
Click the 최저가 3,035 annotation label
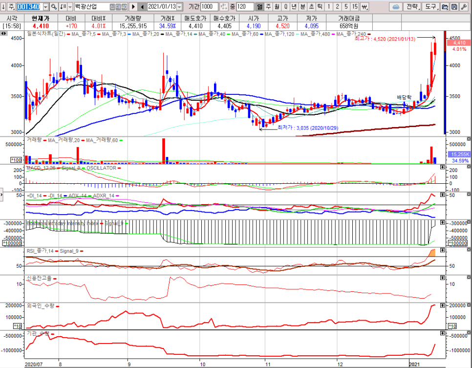pyautogui.click(x=308, y=128)
